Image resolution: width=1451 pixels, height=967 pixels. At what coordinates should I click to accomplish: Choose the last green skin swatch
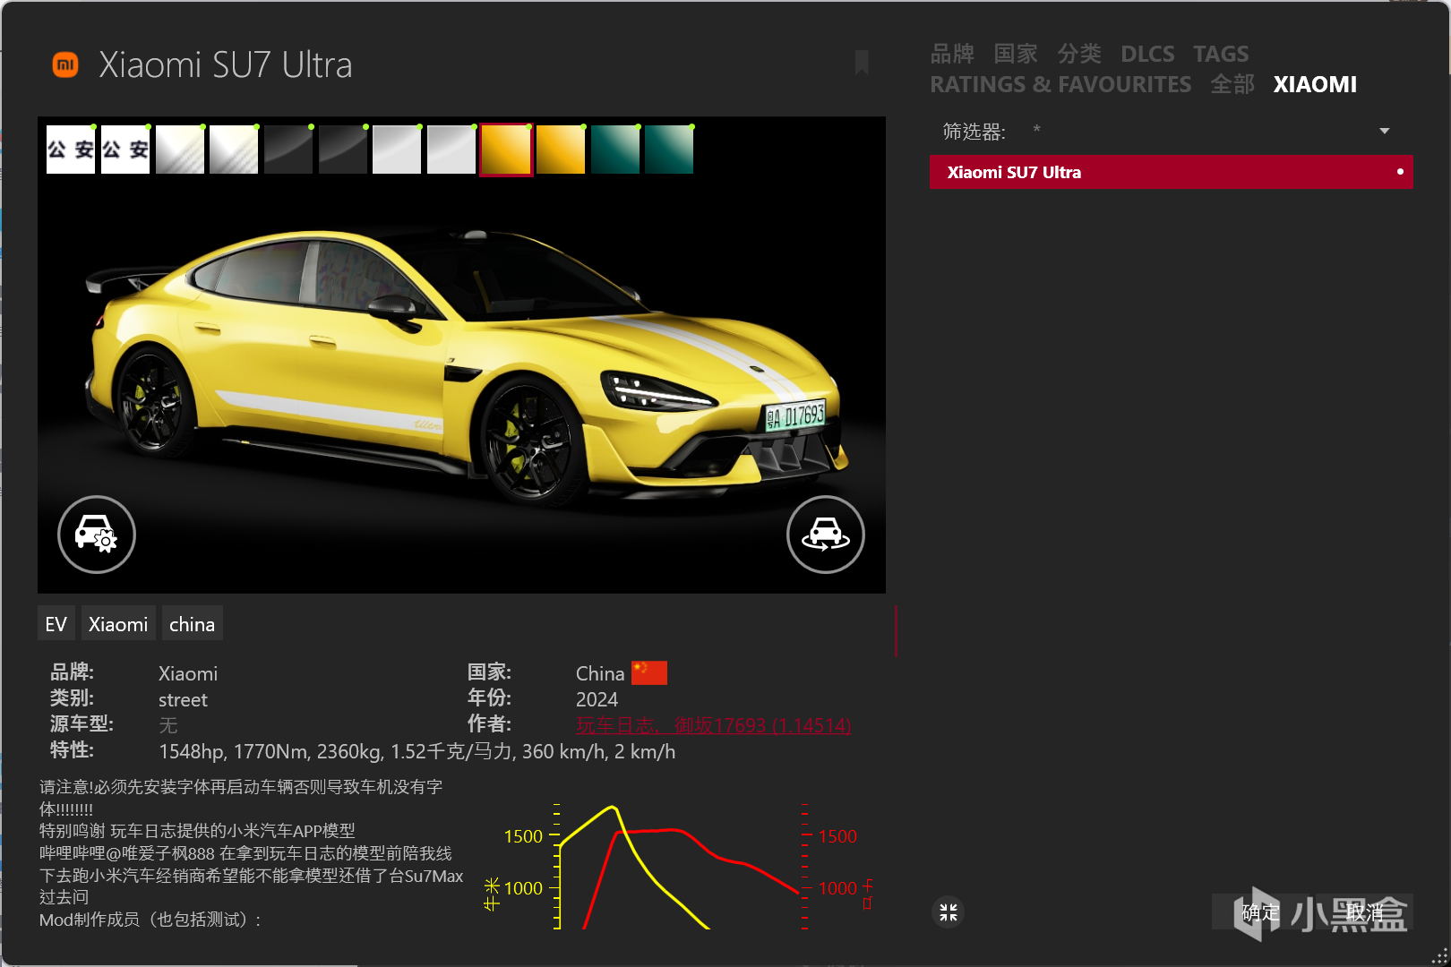[669, 150]
